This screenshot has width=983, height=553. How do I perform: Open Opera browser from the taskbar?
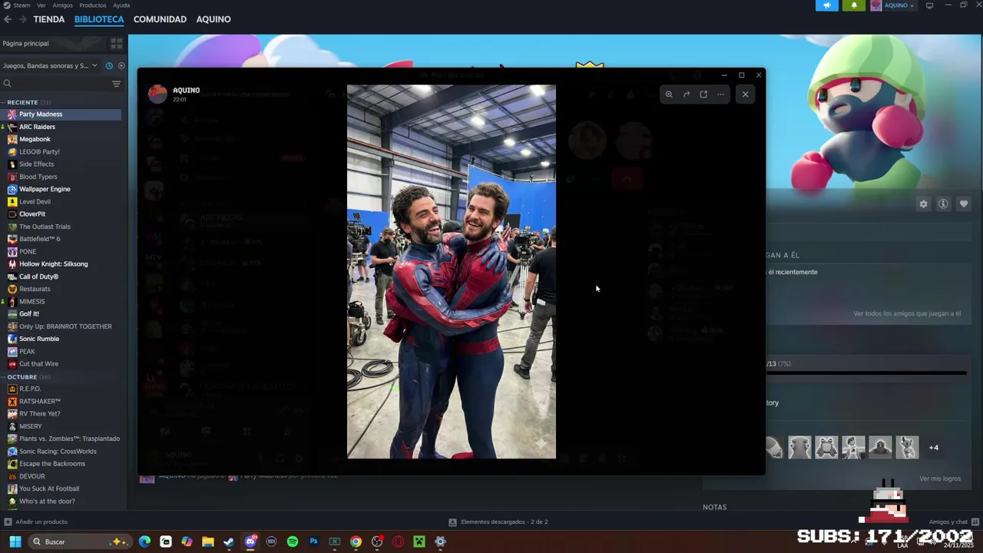[x=398, y=541]
